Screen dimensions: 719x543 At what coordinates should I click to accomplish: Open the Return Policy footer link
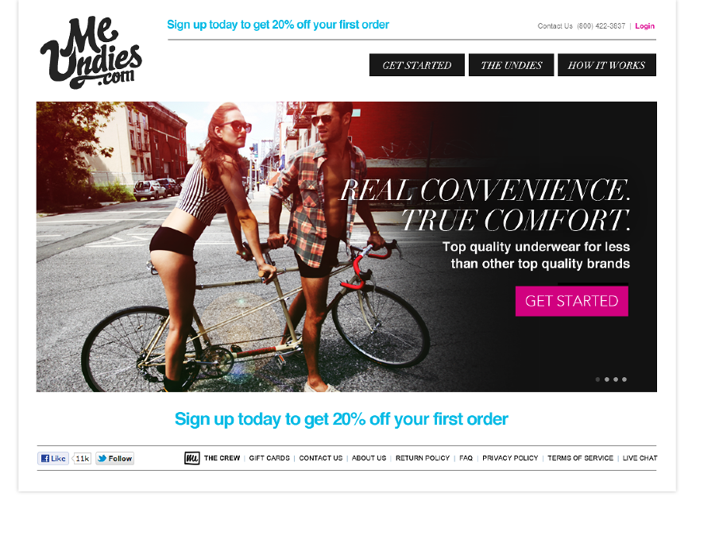point(423,458)
